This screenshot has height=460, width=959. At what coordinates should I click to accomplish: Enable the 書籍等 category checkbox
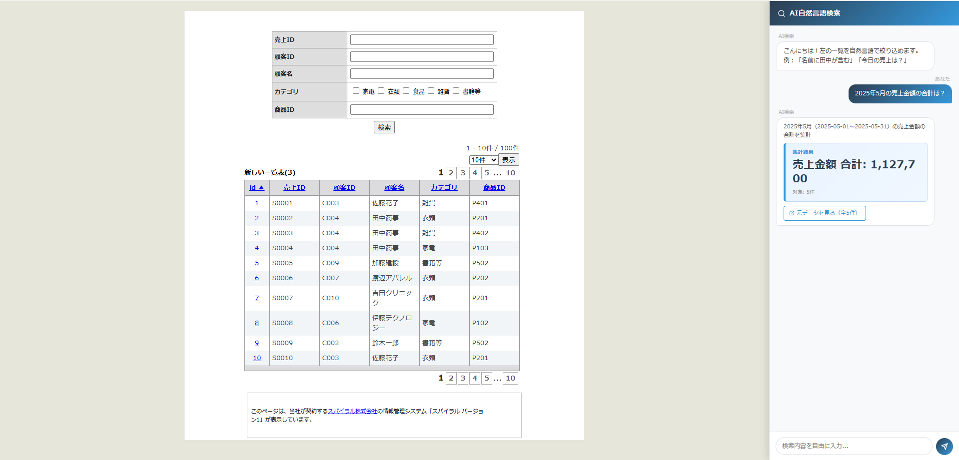pyautogui.click(x=456, y=91)
